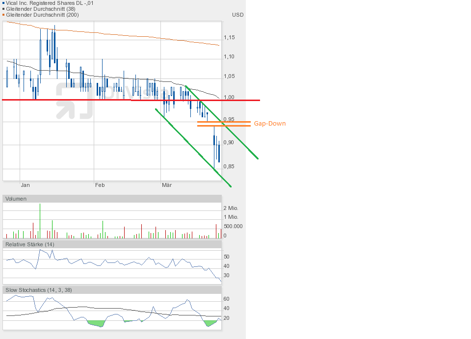Screen dimensions: 471x339
Task: Click the 1,00 price axis label
Action: [229, 97]
